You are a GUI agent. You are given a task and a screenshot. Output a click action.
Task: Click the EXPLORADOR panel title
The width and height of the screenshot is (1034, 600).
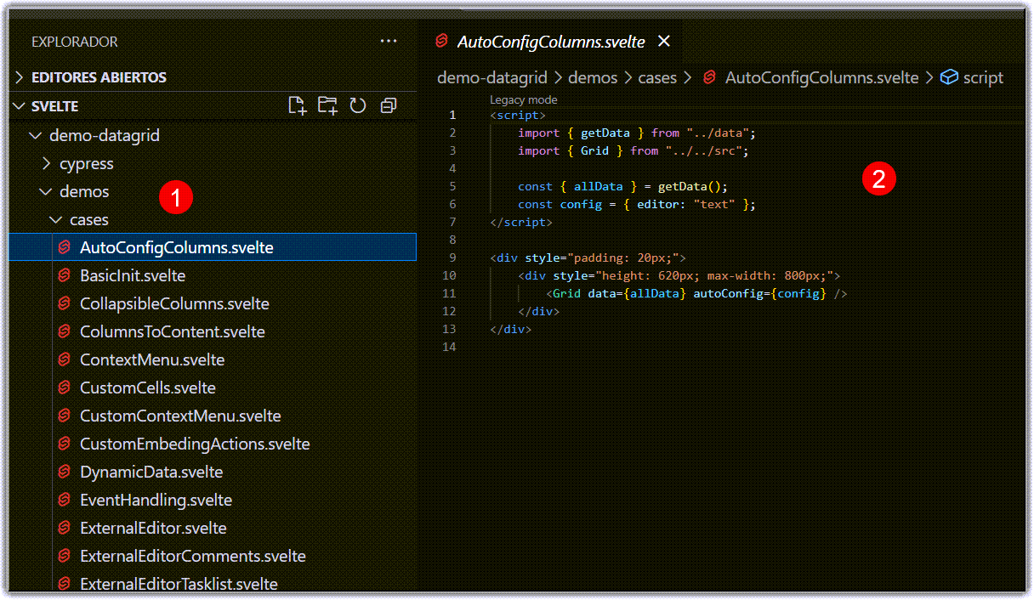tap(75, 42)
